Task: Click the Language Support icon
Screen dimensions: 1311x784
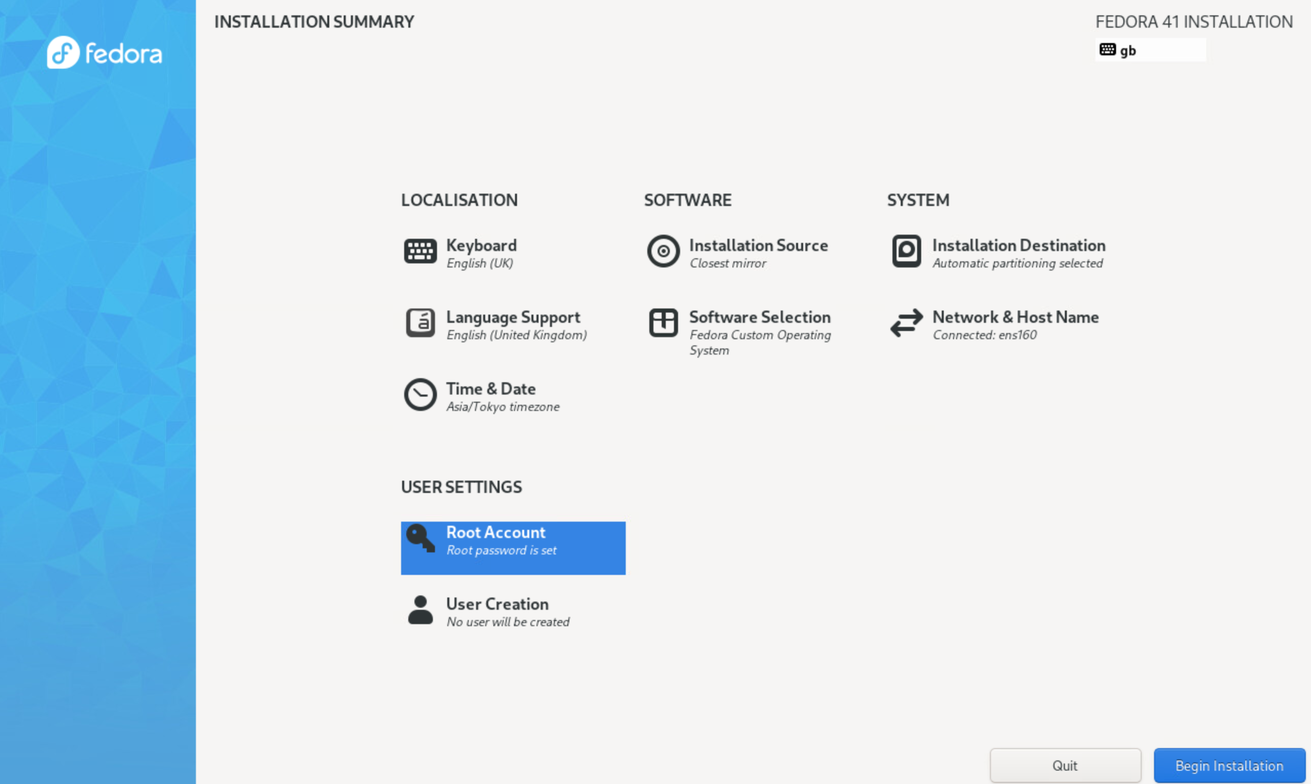Action: click(x=420, y=323)
